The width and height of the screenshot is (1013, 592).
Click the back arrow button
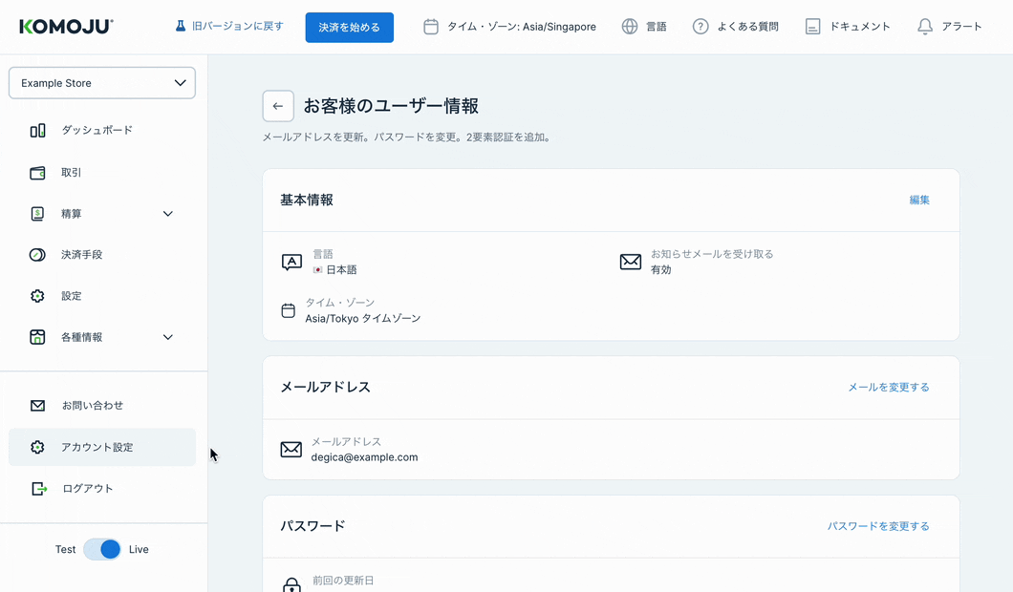pyautogui.click(x=278, y=106)
